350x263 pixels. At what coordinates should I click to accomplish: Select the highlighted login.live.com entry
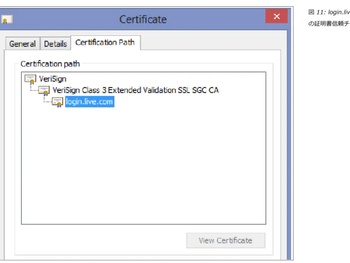pos(90,101)
